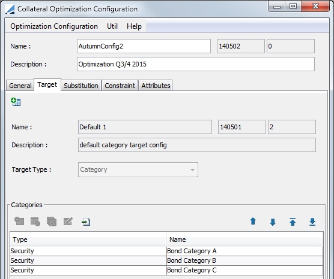The width and height of the screenshot is (334, 279).
Task: Move selected category up with blue arrow
Action: point(253,222)
